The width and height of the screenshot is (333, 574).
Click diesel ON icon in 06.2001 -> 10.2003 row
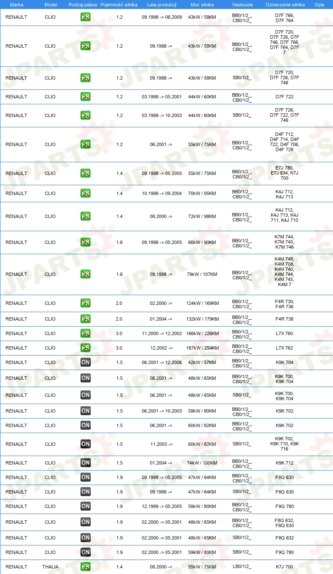click(86, 411)
